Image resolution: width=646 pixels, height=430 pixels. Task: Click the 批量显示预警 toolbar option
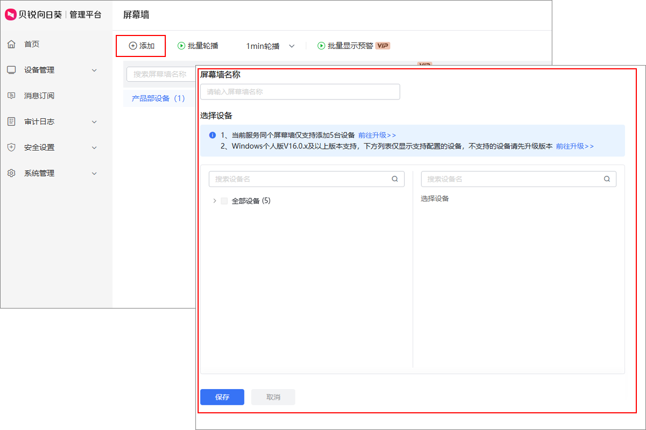(x=350, y=46)
